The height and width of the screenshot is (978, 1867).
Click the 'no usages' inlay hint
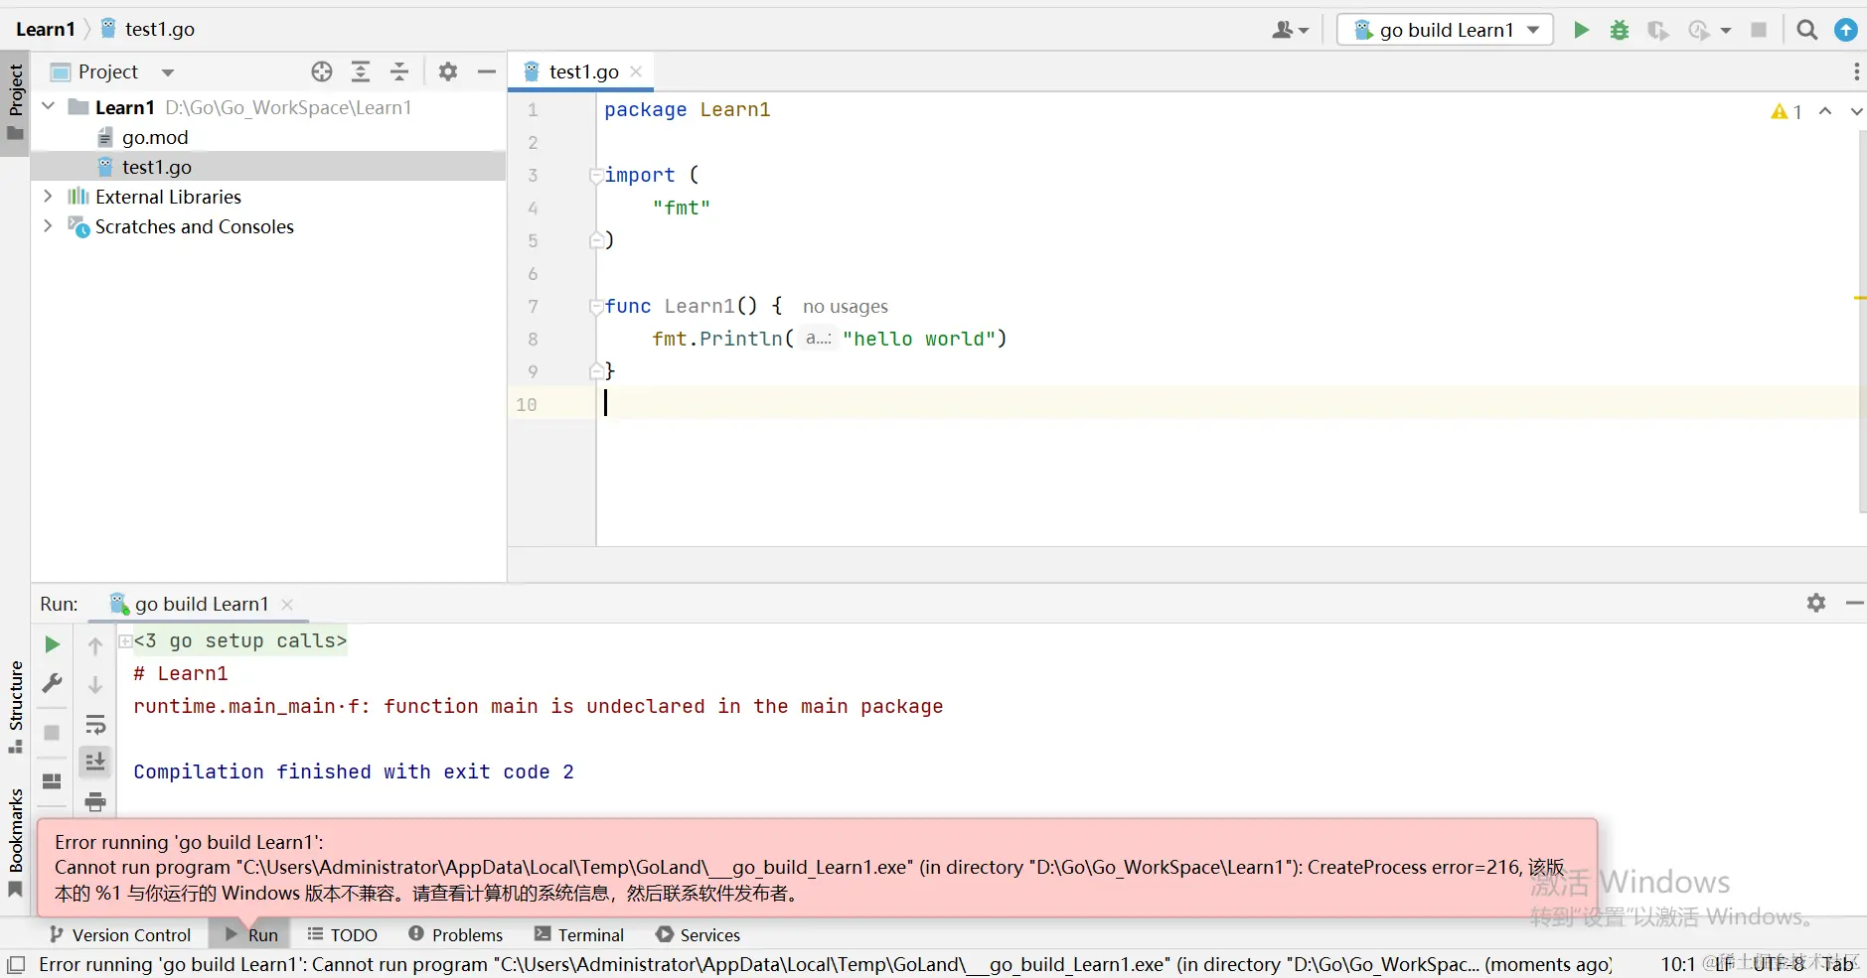(846, 307)
